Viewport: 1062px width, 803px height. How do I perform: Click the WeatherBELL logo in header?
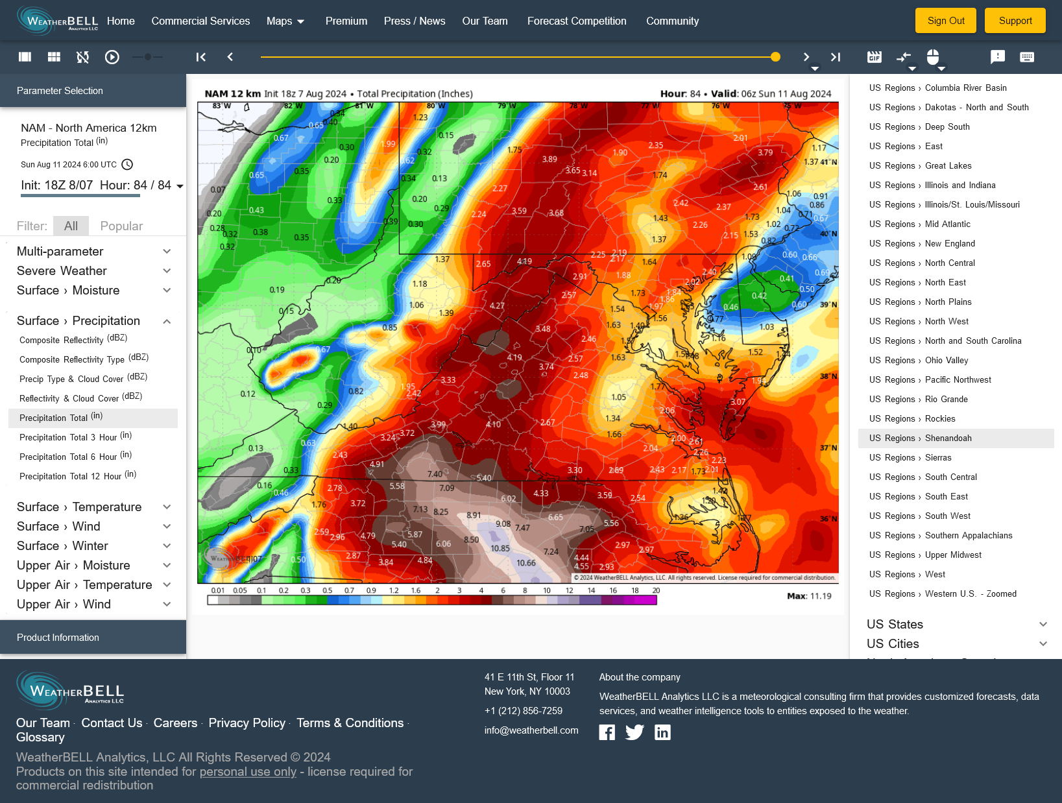(58, 20)
